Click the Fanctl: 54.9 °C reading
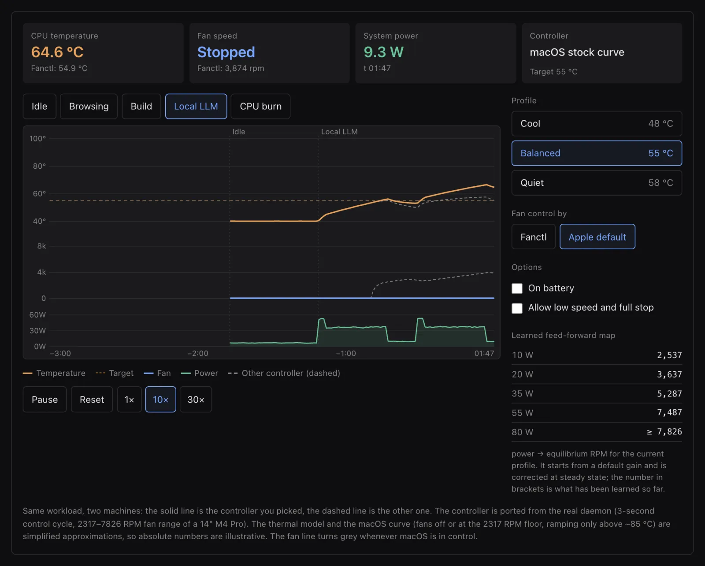 59,68
